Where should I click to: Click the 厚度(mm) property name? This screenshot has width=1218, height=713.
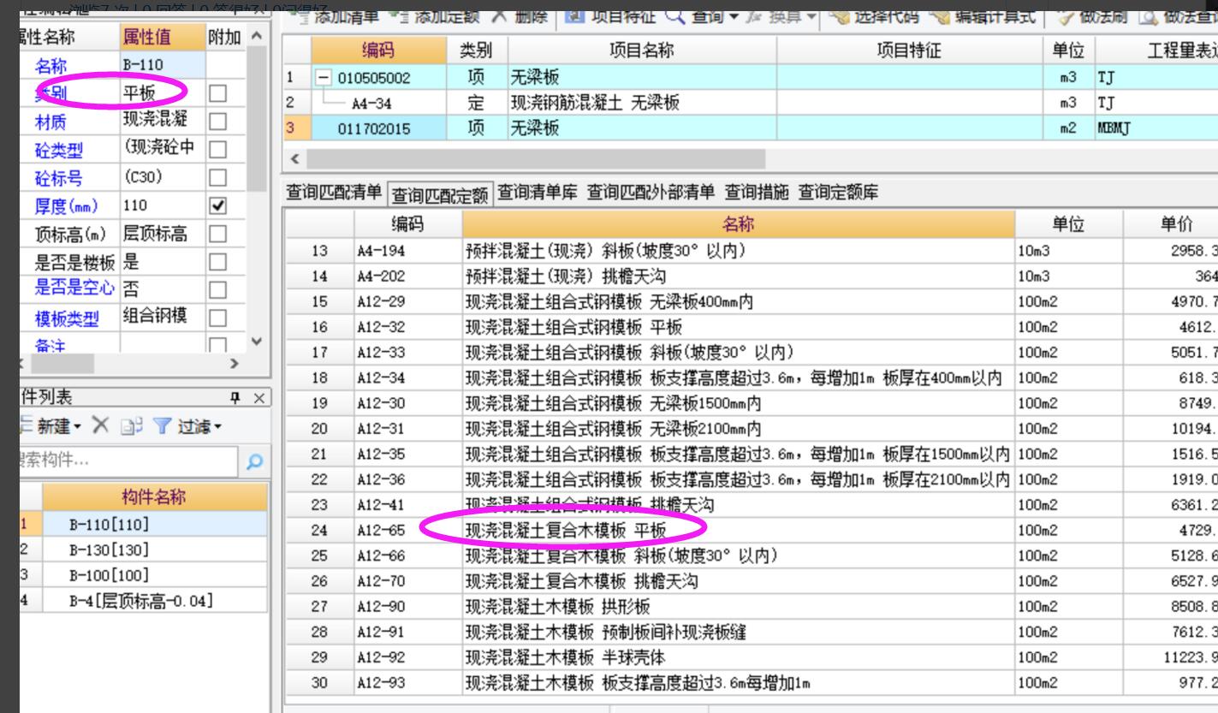point(65,206)
